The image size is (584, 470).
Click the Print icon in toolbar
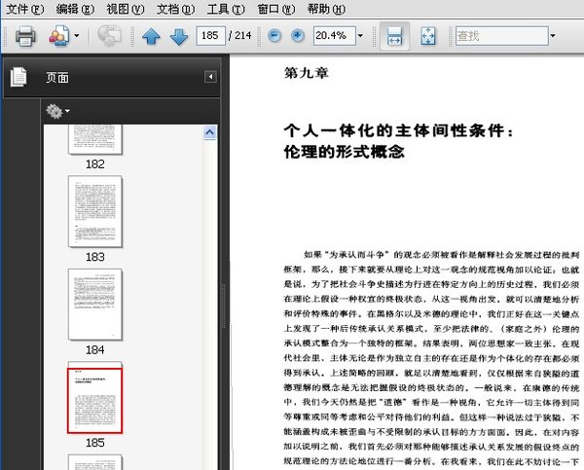[x=25, y=37]
